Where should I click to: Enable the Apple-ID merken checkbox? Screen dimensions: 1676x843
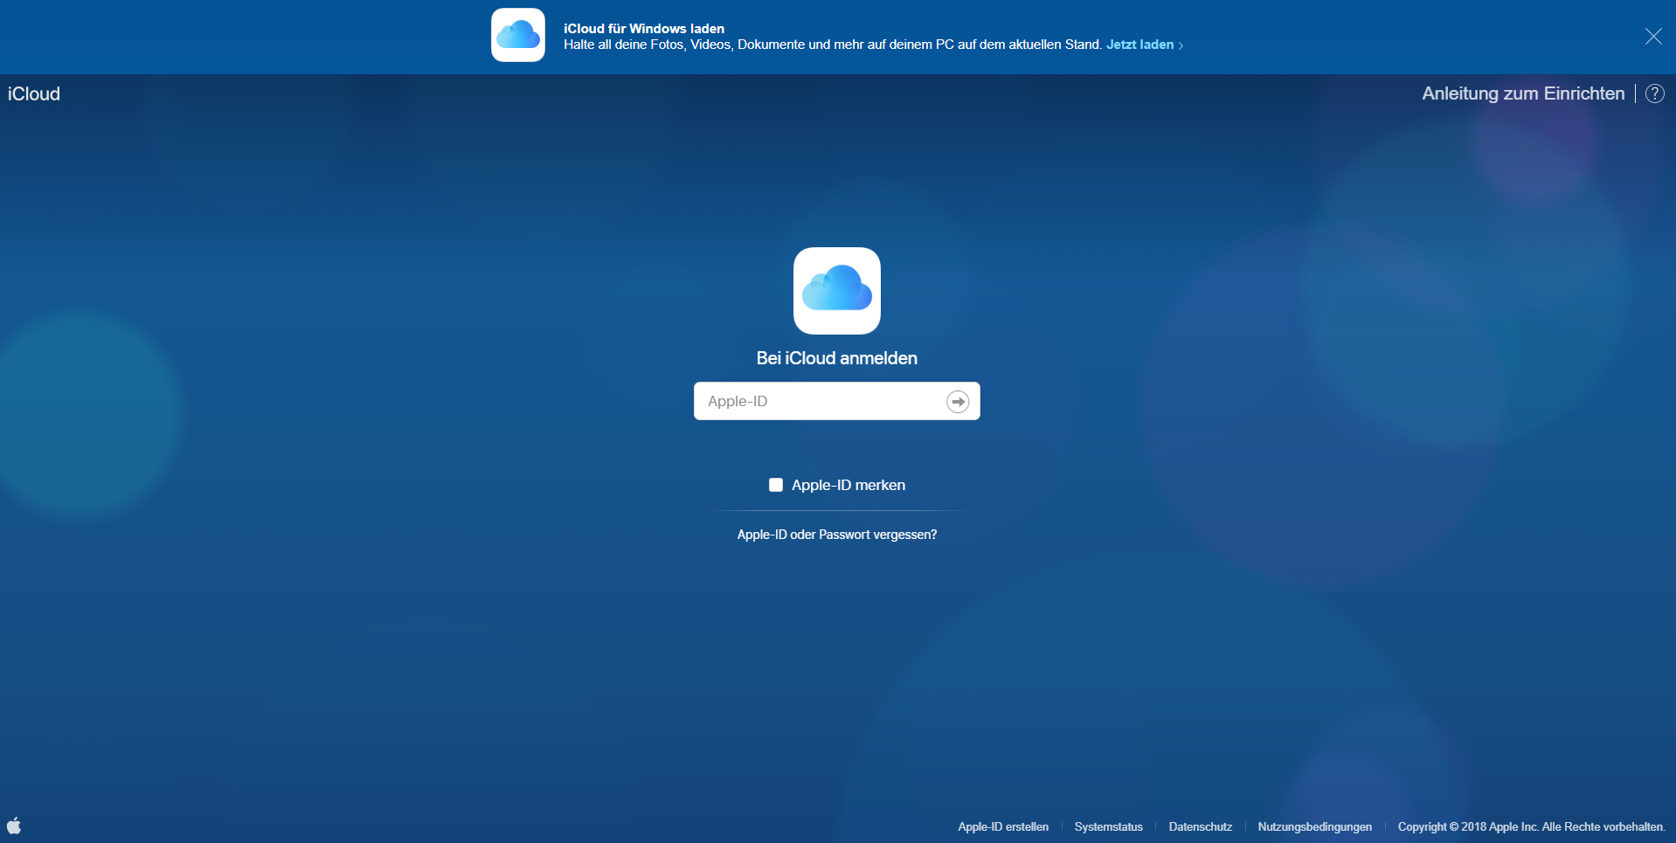click(x=776, y=485)
